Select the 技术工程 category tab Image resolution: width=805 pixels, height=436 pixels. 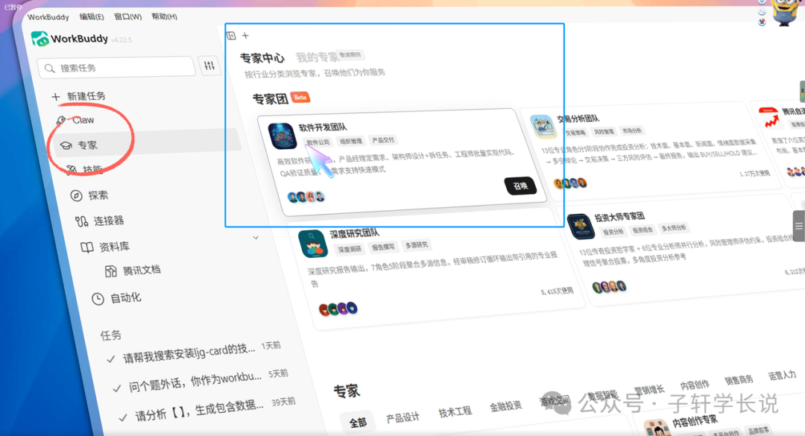pyautogui.click(x=455, y=411)
